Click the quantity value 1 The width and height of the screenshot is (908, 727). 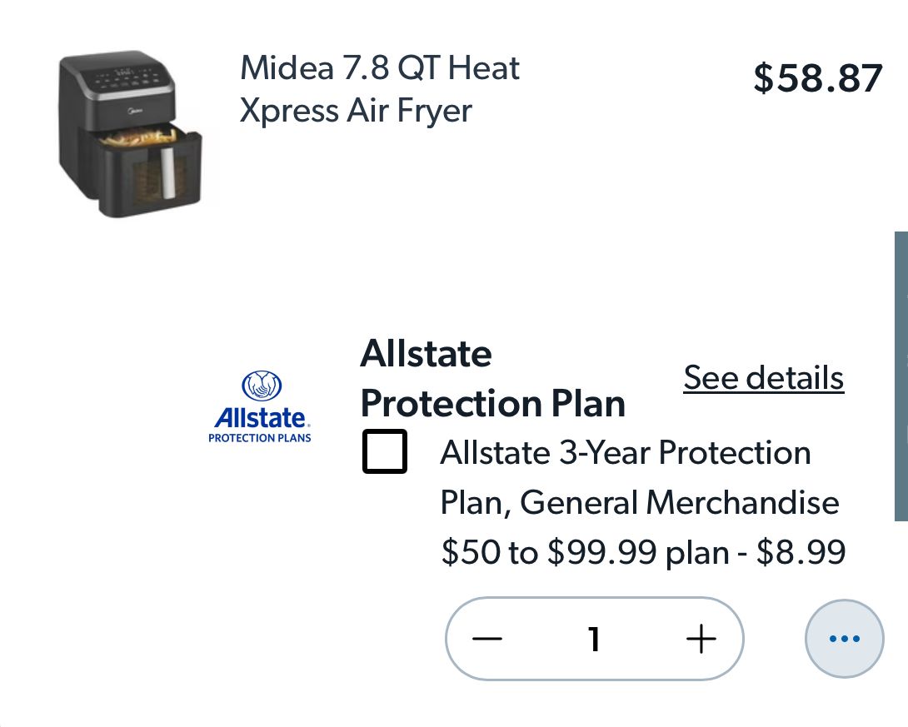[x=594, y=639]
